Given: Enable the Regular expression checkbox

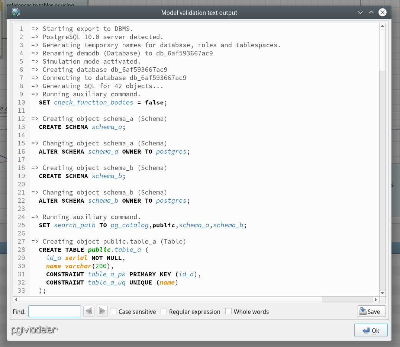Looking at the screenshot, I should pos(164,311).
